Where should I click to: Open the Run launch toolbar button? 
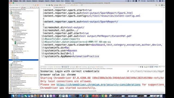pos(49,5)
